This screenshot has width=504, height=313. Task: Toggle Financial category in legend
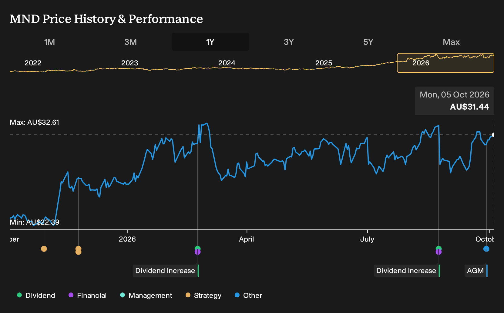(x=87, y=295)
